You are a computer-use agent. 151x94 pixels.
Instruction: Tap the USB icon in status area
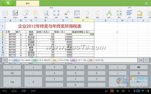coord(129,91)
